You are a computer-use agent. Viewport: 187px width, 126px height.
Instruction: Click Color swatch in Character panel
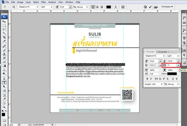point(172,74)
